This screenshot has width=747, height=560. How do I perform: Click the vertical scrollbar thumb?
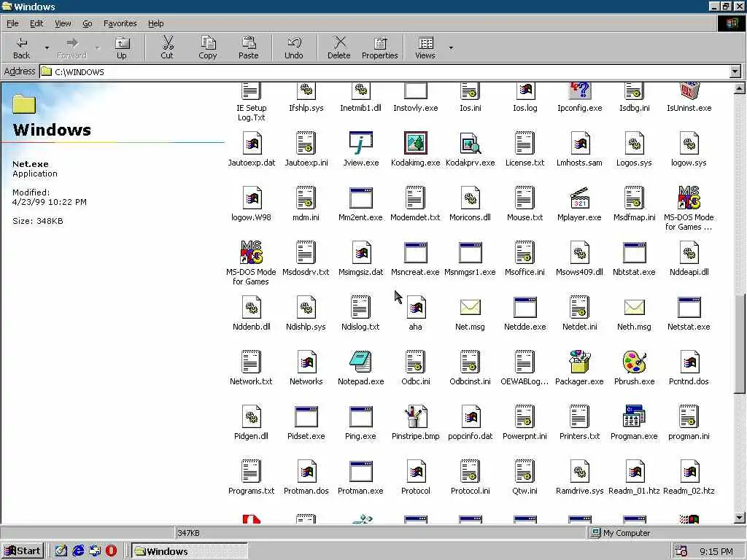[x=740, y=344]
